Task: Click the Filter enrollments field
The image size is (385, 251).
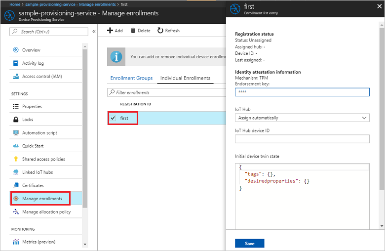Action: pos(166,92)
